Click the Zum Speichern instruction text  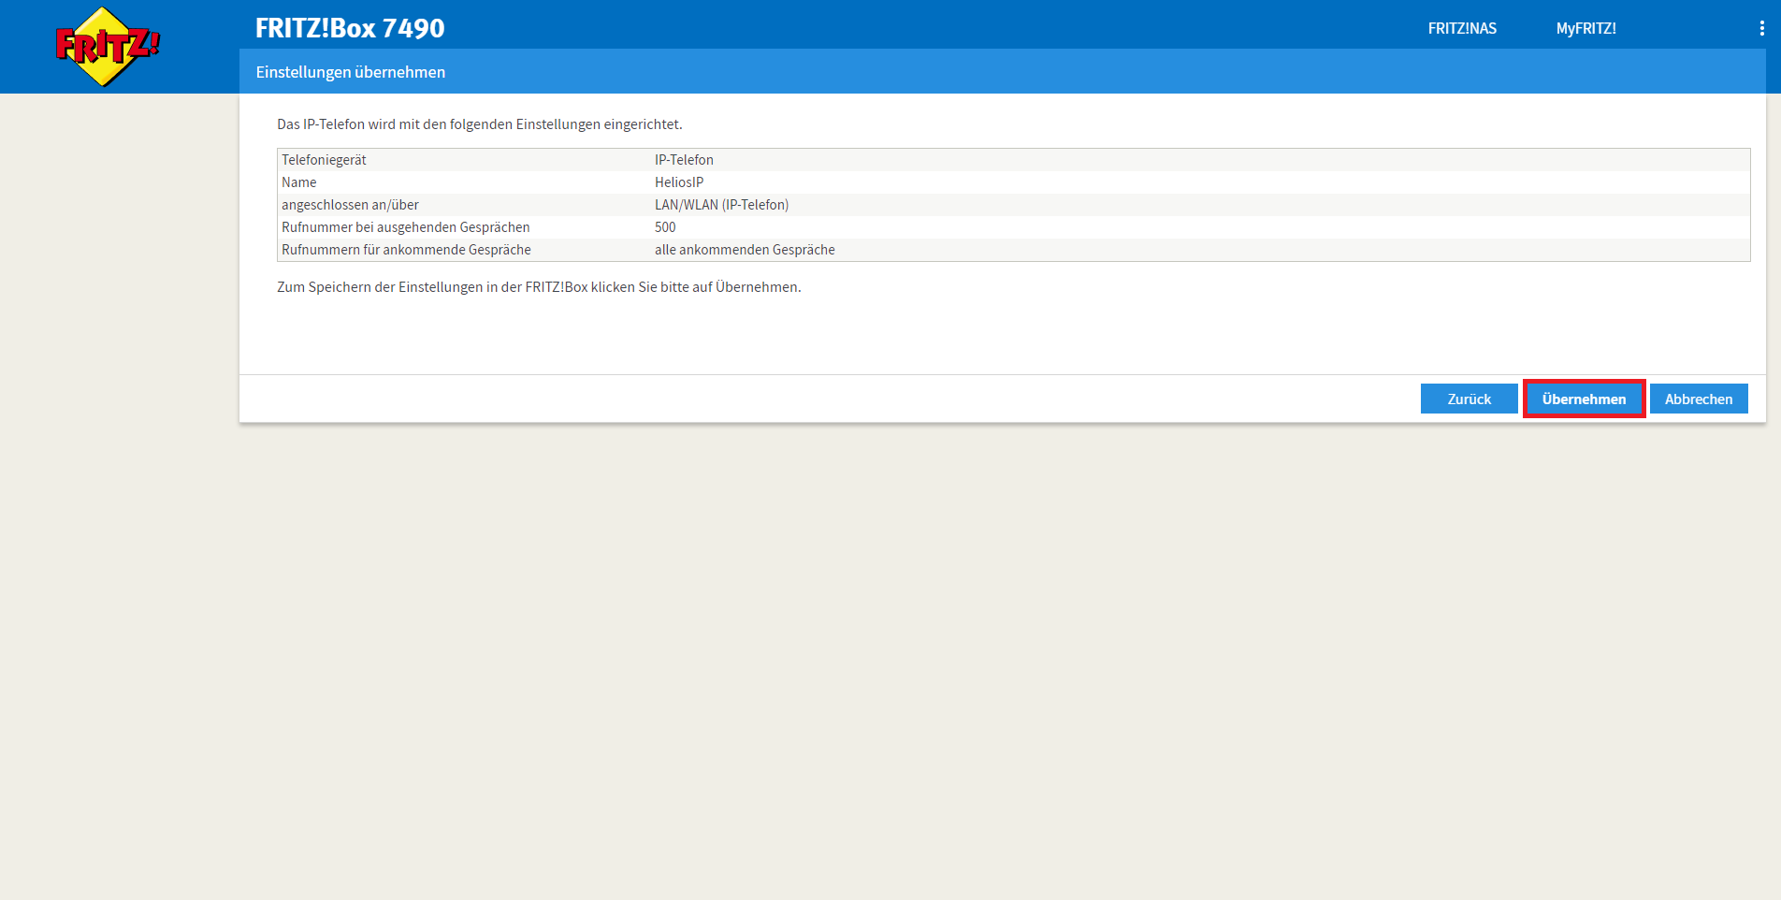(539, 287)
